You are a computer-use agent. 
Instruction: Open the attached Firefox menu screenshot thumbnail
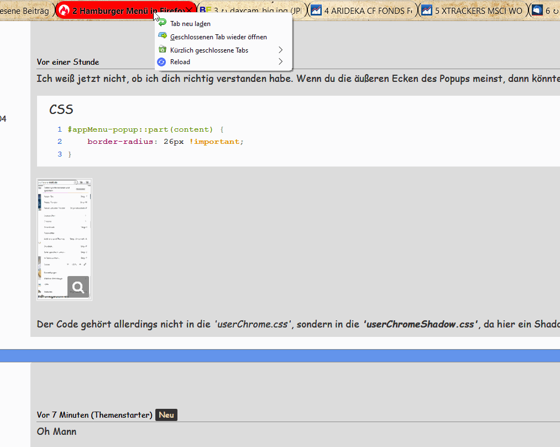coord(61,232)
